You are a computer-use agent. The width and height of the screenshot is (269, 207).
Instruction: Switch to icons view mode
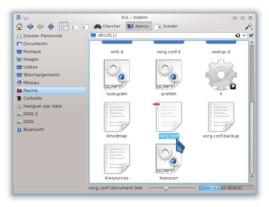pyautogui.click(x=64, y=26)
